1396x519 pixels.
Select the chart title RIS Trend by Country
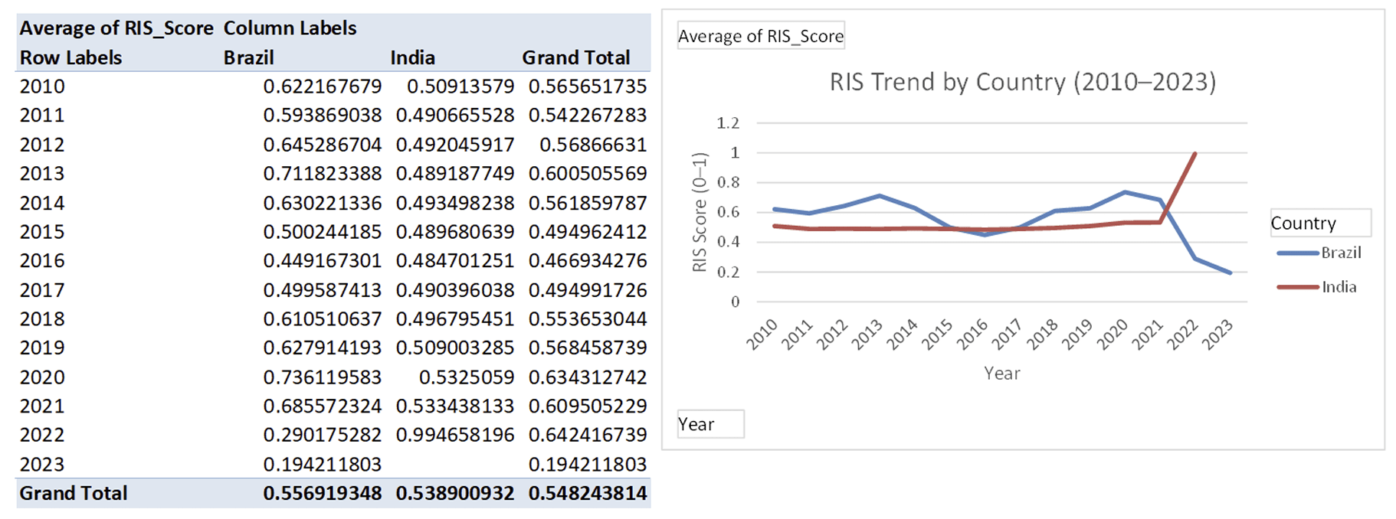pyautogui.click(x=1022, y=82)
